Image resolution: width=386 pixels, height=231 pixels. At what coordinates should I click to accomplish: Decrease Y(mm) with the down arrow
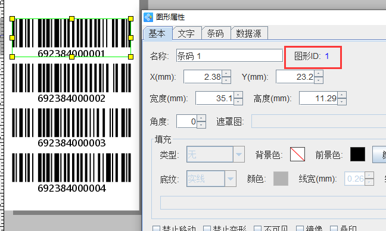coord(319,80)
